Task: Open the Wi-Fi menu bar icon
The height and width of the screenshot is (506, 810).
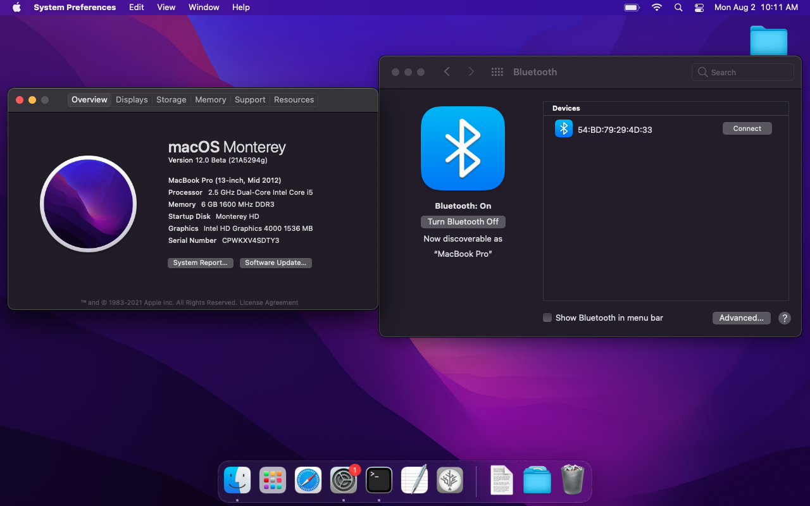Action: tap(657, 8)
